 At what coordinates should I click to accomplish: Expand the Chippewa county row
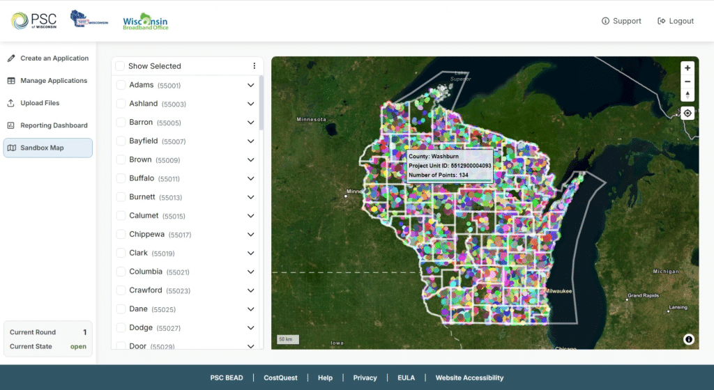250,234
